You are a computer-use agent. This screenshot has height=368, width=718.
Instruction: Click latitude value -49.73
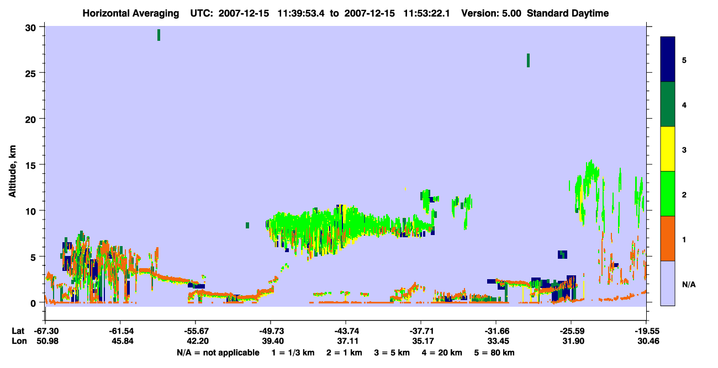[x=271, y=331]
